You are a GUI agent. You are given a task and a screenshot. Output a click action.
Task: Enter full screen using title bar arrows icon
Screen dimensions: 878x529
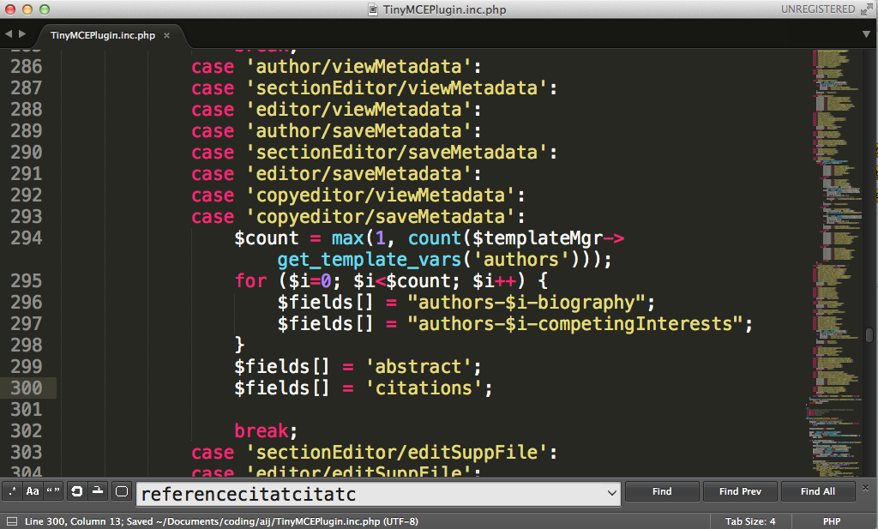[866, 9]
